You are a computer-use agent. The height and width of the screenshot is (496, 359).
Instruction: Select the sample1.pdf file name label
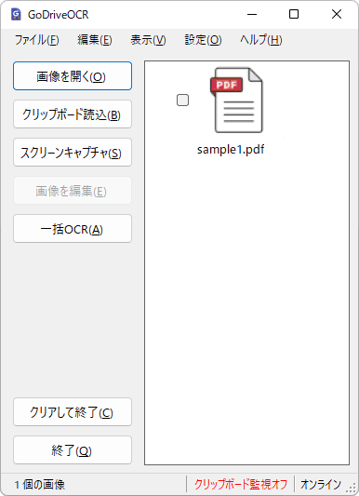pyautogui.click(x=231, y=150)
